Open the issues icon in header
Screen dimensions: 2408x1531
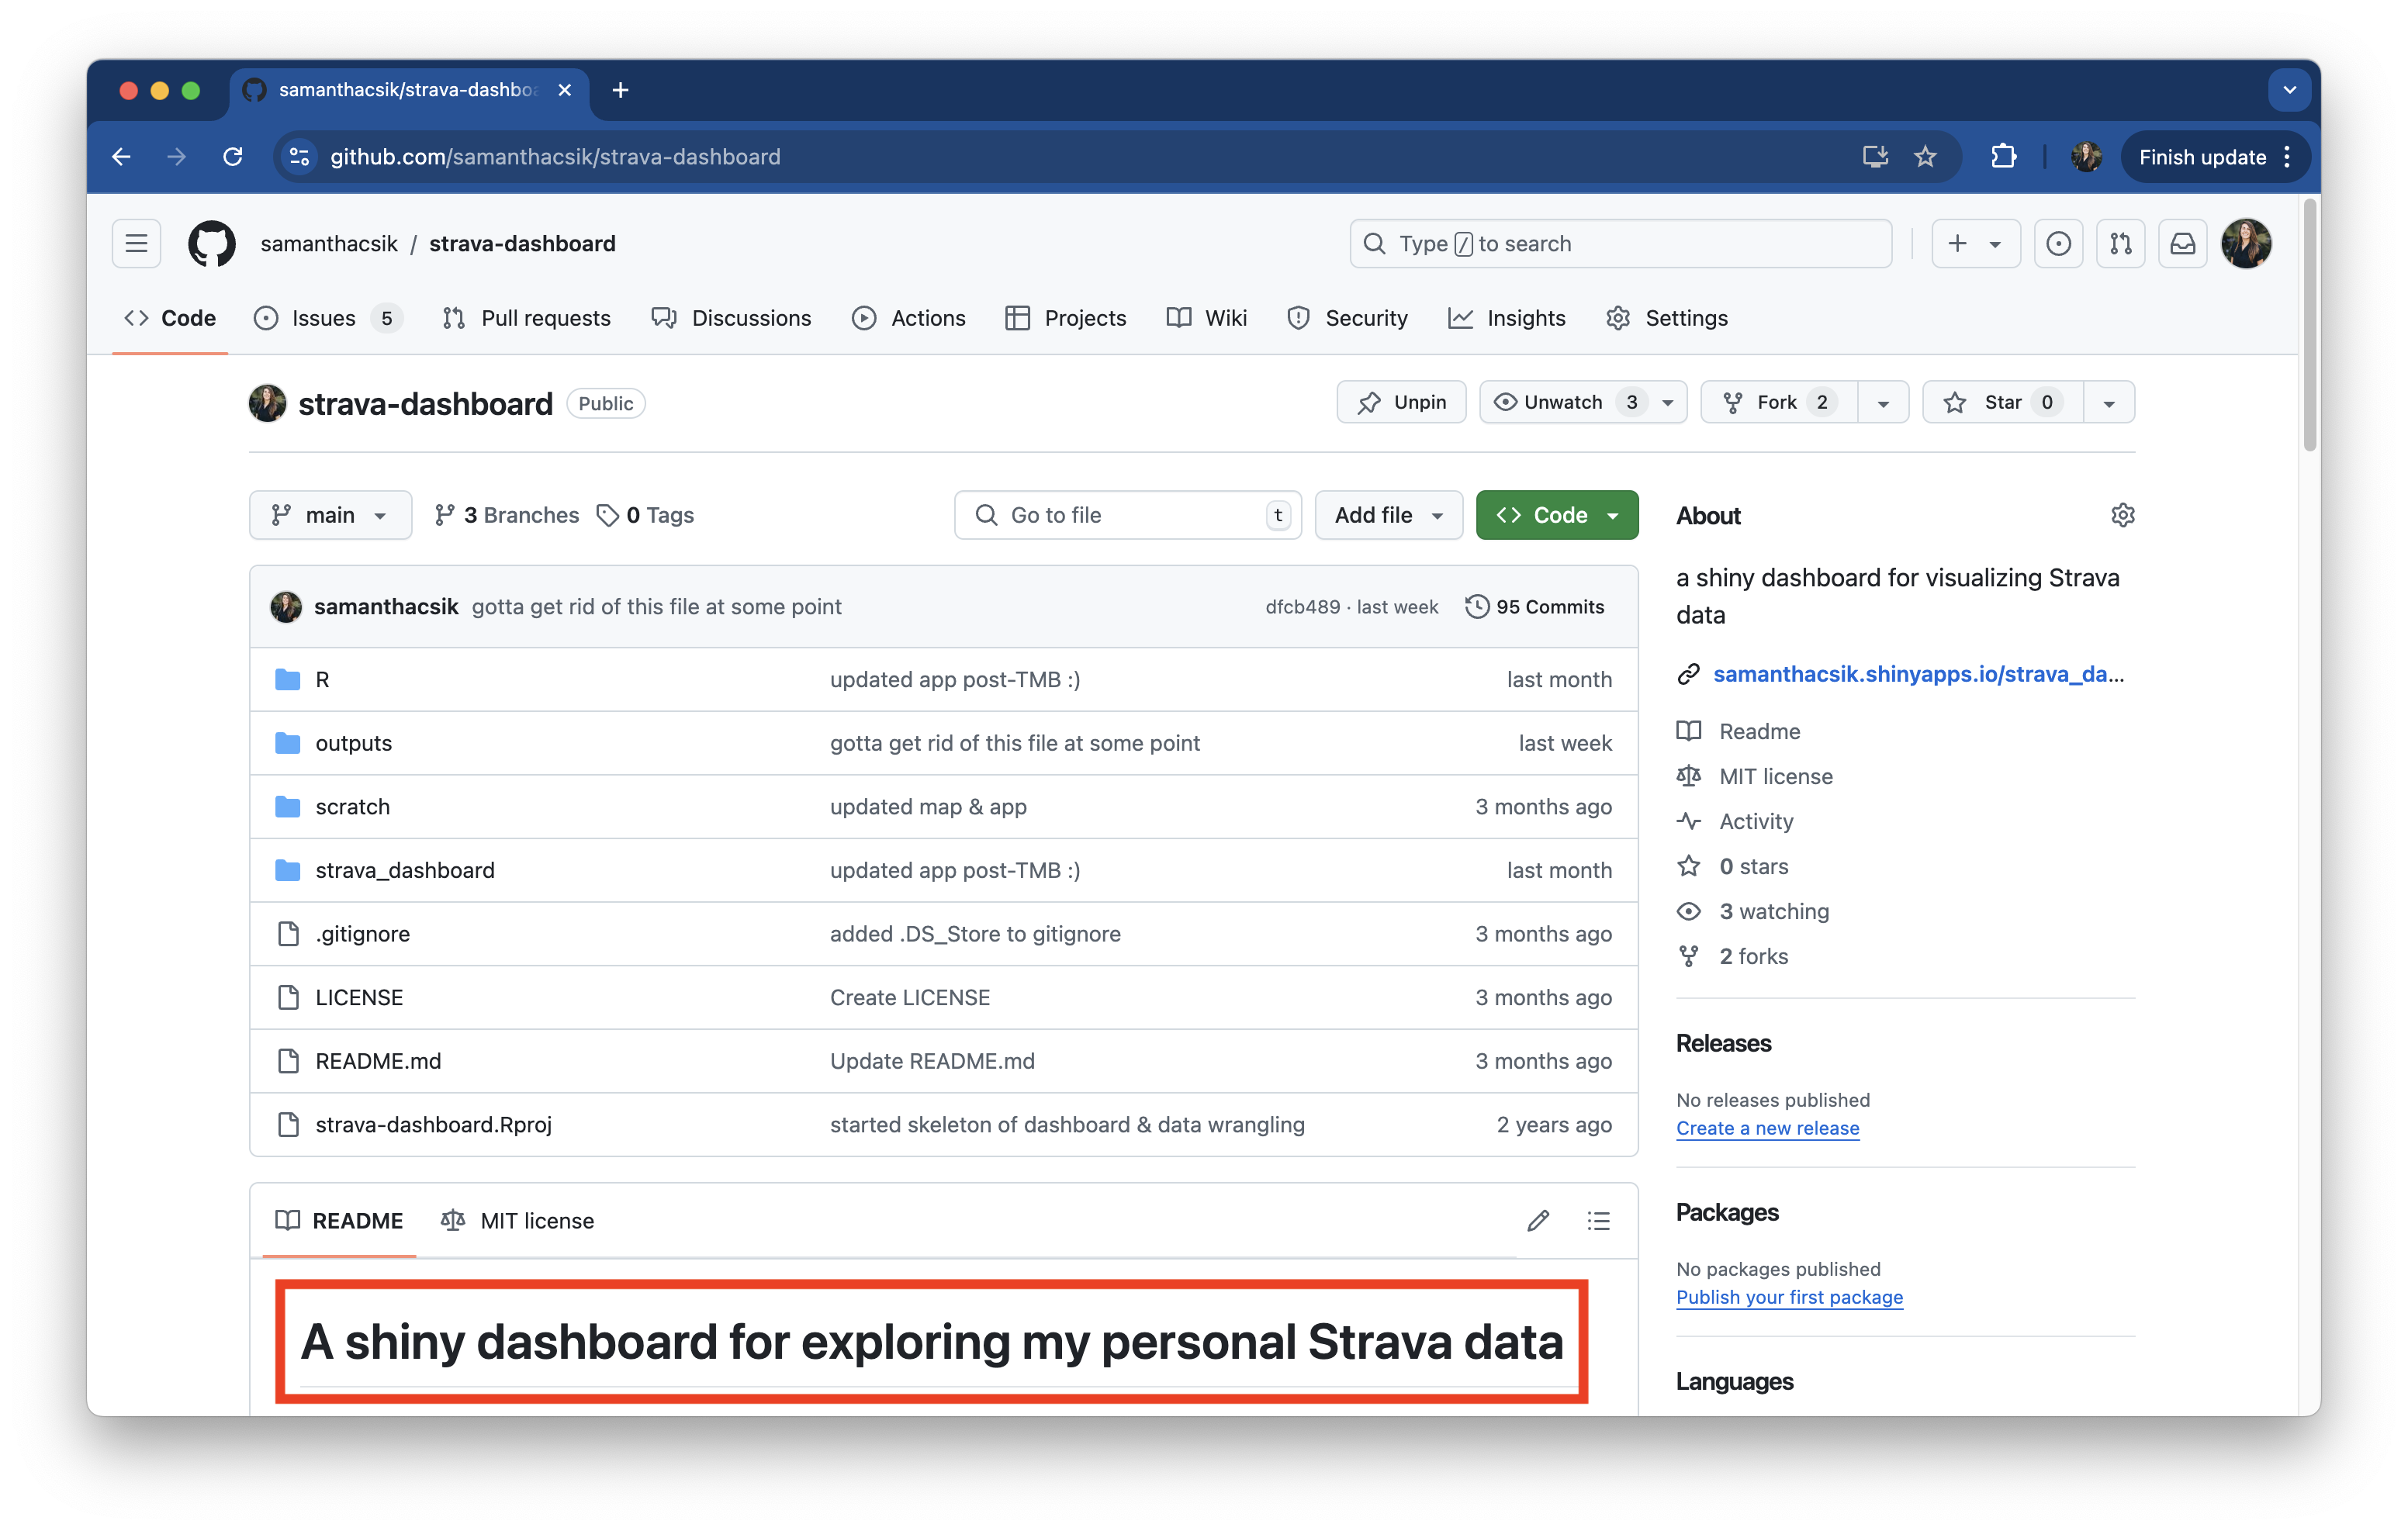click(2058, 244)
